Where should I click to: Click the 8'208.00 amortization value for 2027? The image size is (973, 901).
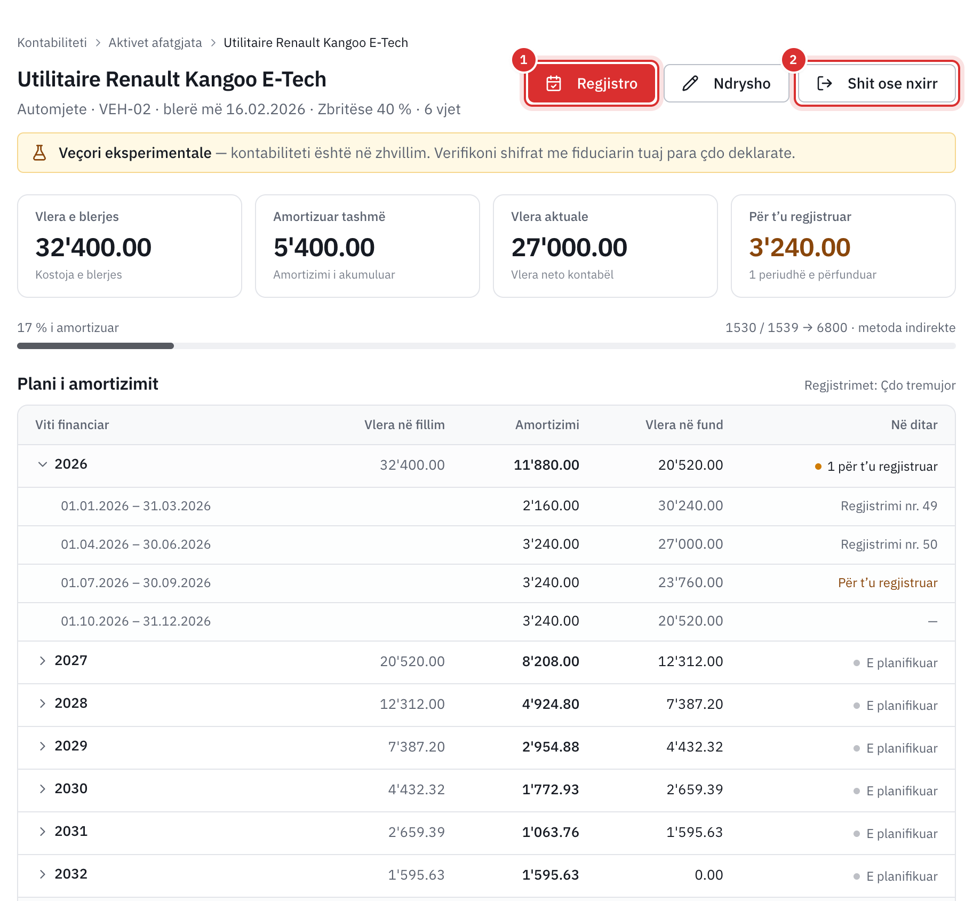pyautogui.click(x=551, y=661)
